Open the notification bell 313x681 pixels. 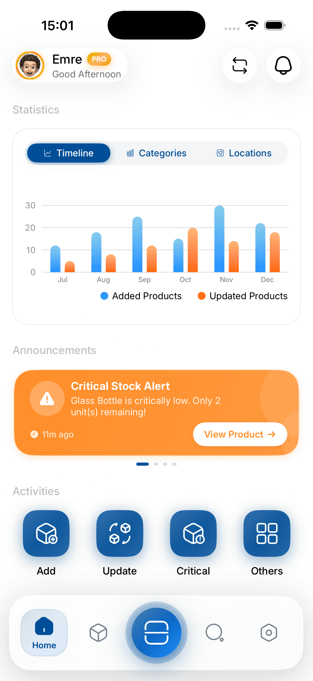point(283,65)
